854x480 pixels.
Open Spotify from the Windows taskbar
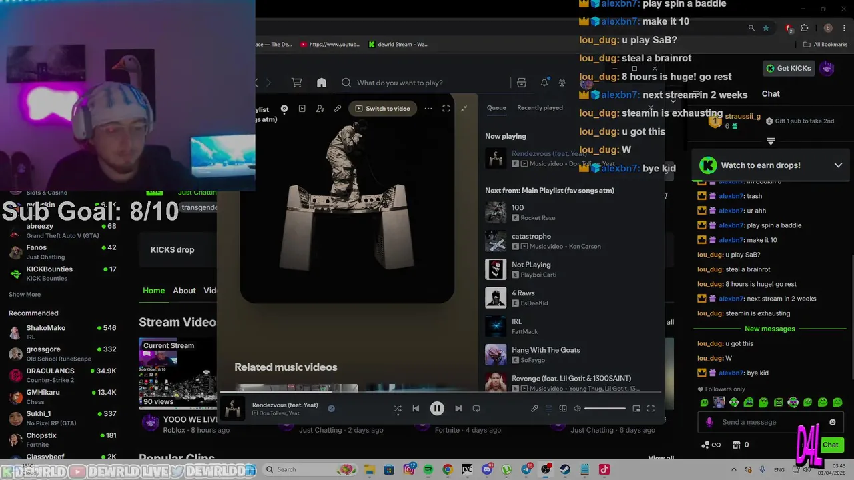click(428, 470)
